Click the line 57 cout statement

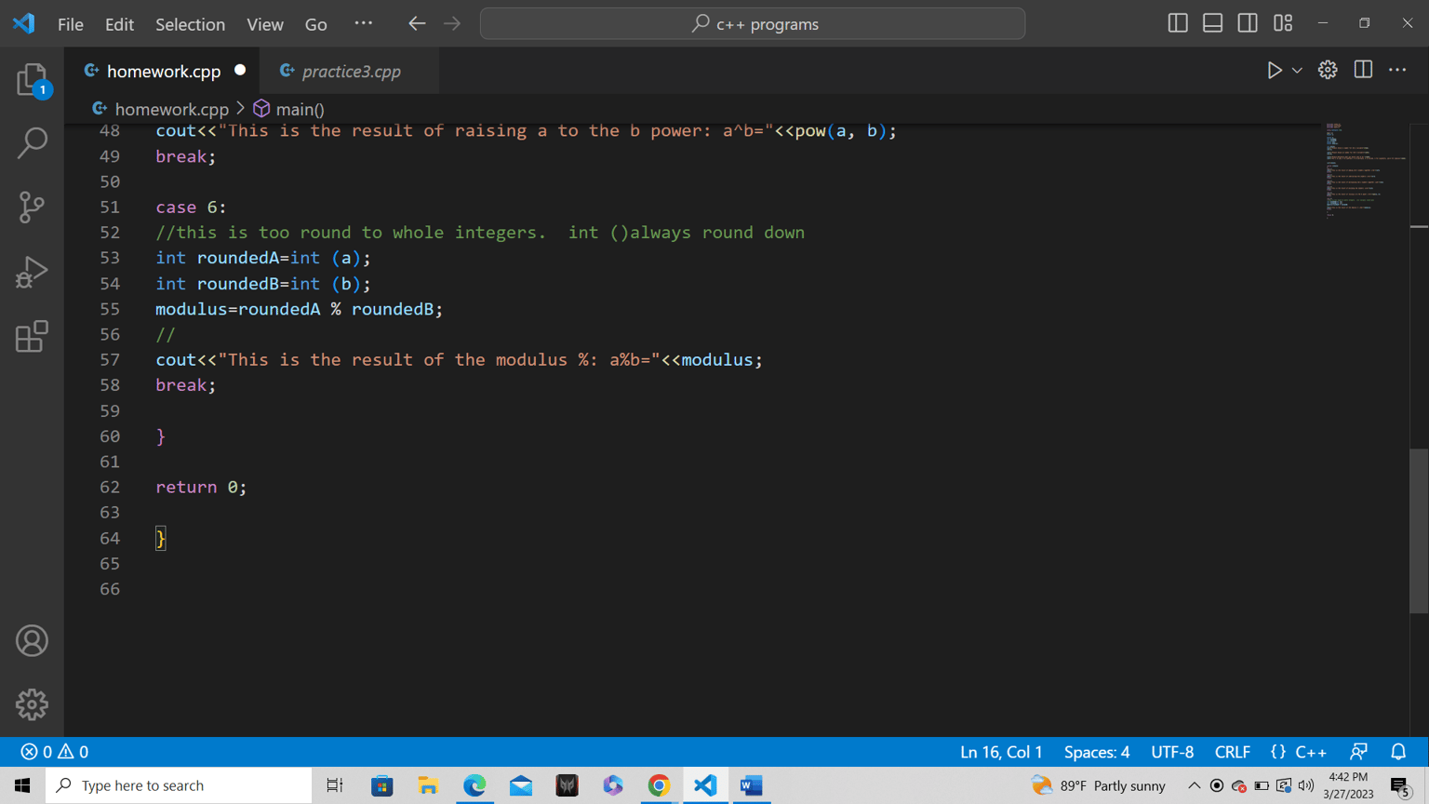coord(459,360)
